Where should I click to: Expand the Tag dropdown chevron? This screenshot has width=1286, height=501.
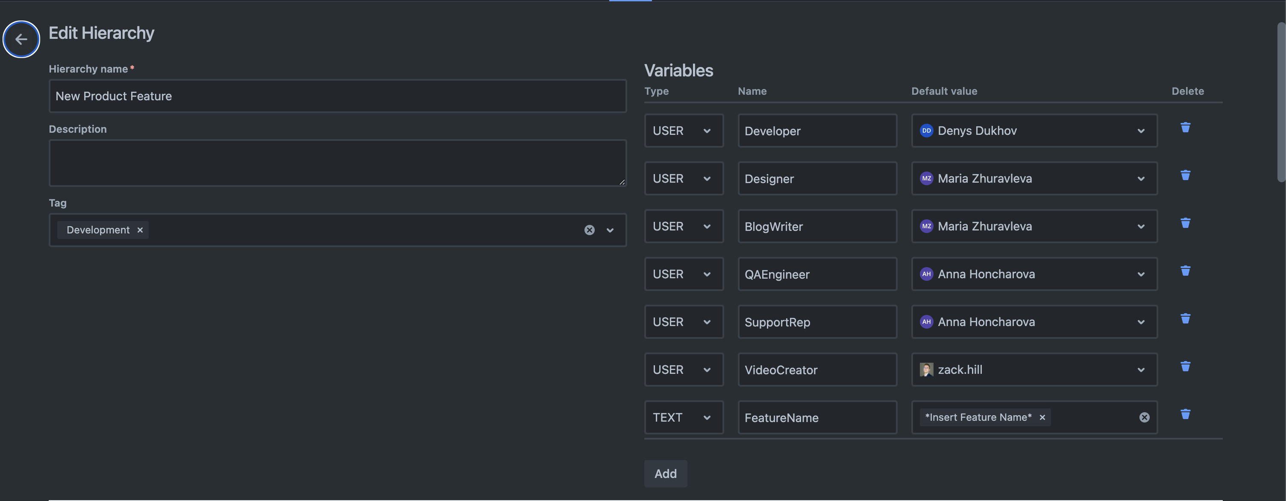(x=610, y=230)
